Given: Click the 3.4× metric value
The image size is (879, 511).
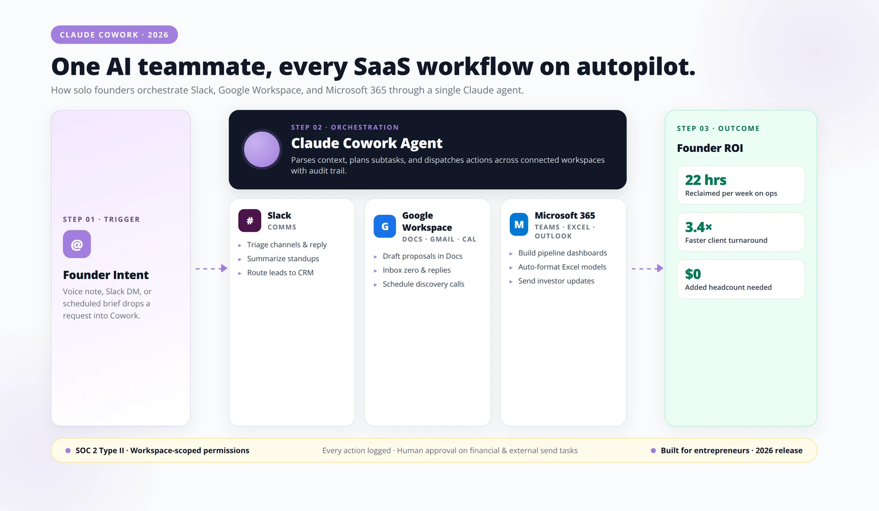Looking at the screenshot, I should [x=698, y=227].
